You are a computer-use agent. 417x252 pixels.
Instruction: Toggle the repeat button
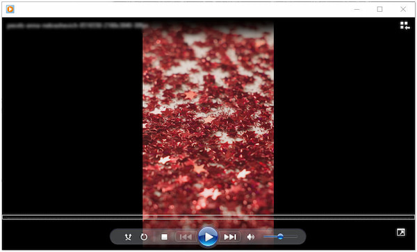click(x=144, y=237)
